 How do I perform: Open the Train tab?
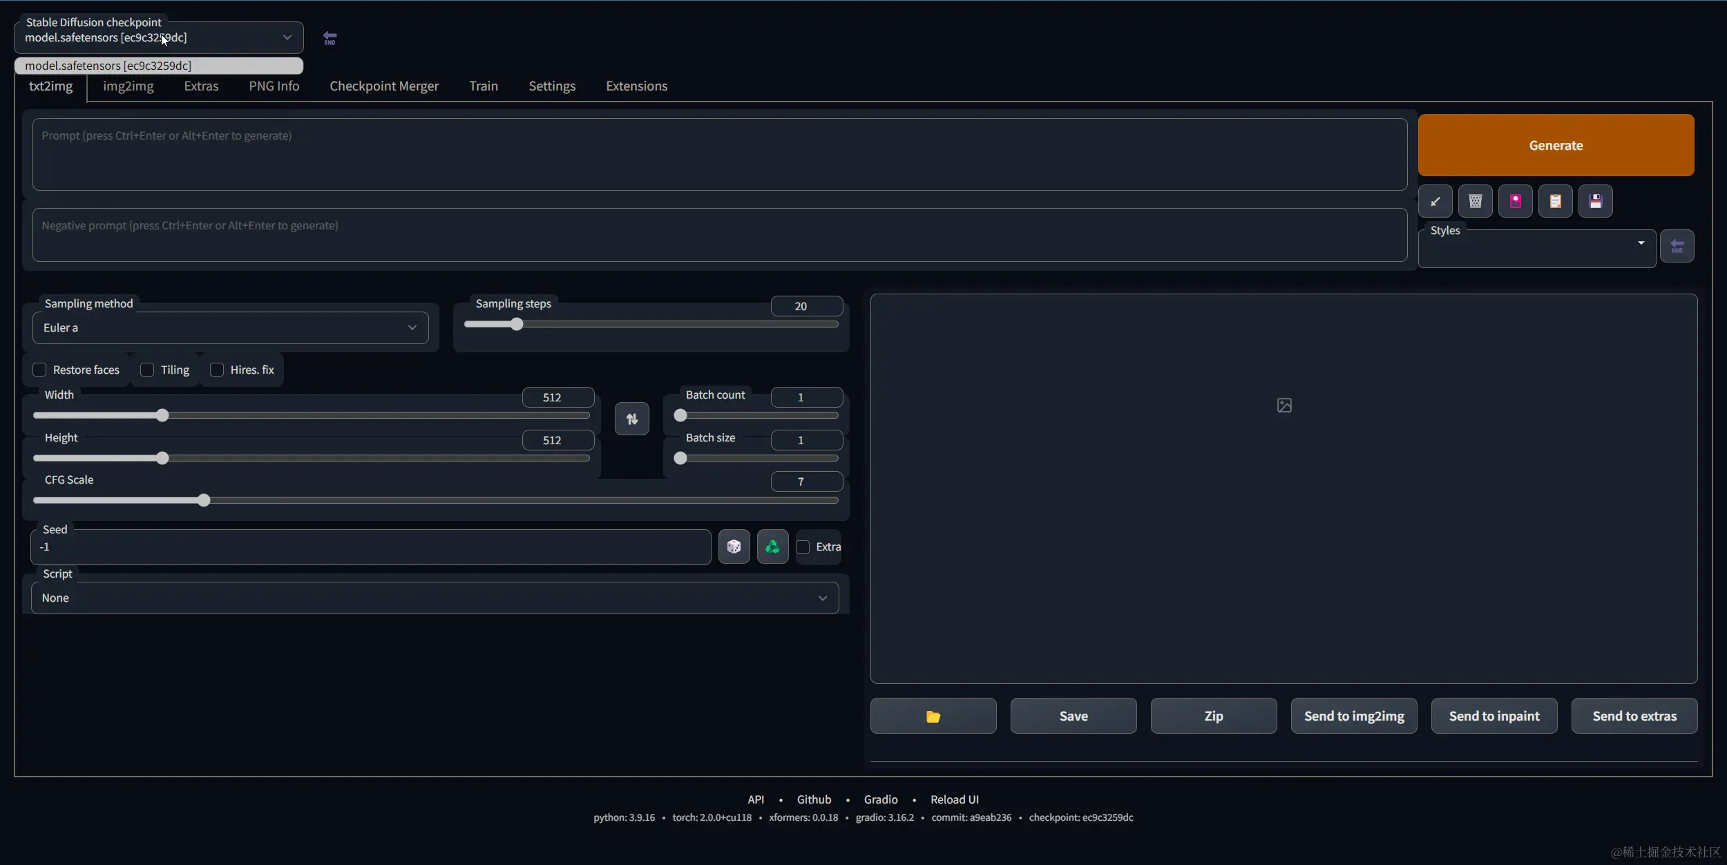click(484, 86)
